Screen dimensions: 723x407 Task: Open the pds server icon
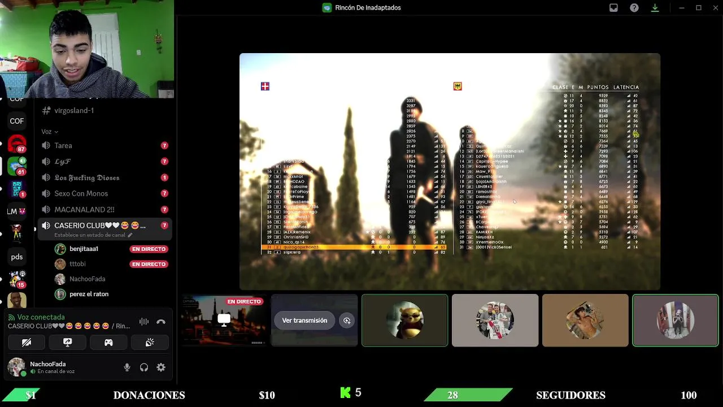pyautogui.click(x=17, y=257)
